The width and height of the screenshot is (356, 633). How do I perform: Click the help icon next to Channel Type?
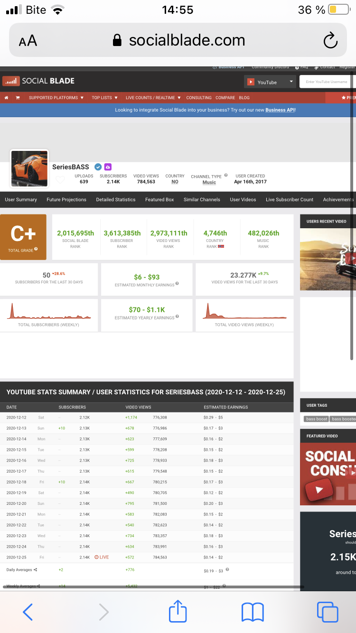point(225,176)
